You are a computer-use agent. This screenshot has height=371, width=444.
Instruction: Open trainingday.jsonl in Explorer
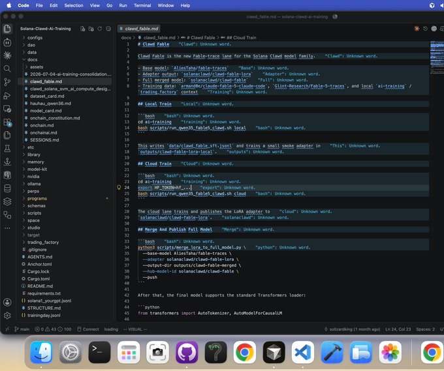point(44,316)
